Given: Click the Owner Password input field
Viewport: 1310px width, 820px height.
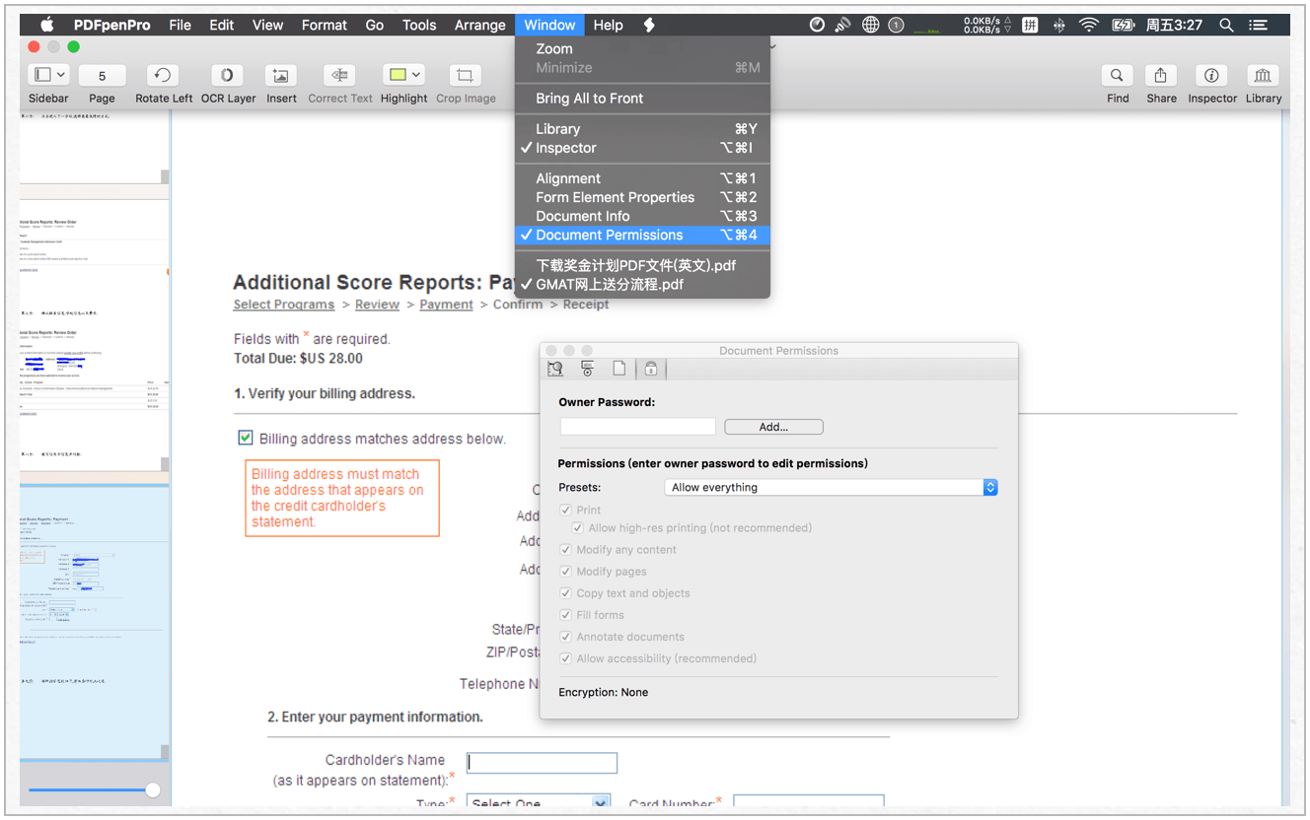Looking at the screenshot, I should pos(638,427).
